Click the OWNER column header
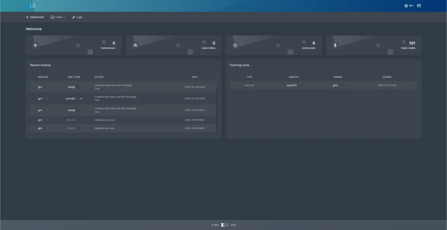Viewport: 447px width, 230px height. [338, 77]
